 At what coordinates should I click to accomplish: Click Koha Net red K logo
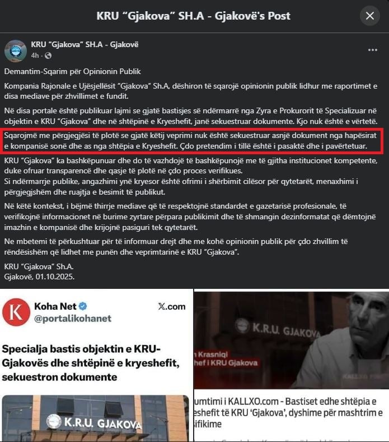pyautogui.click(x=16, y=312)
